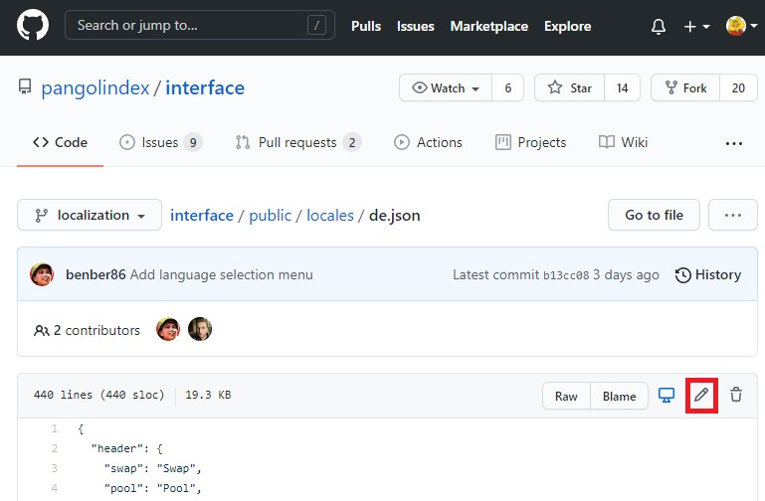
Task: Open notifications bell
Action: pyautogui.click(x=659, y=26)
